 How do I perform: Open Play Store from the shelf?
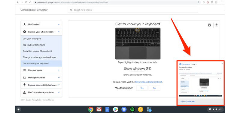click(x=116, y=109)
